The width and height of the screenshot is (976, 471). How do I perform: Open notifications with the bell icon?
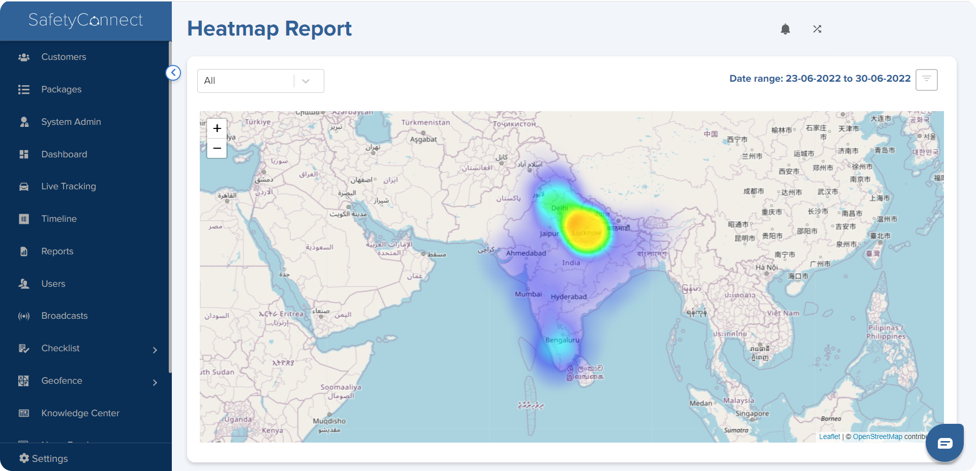pyautogui.click(x=785, y=29)
